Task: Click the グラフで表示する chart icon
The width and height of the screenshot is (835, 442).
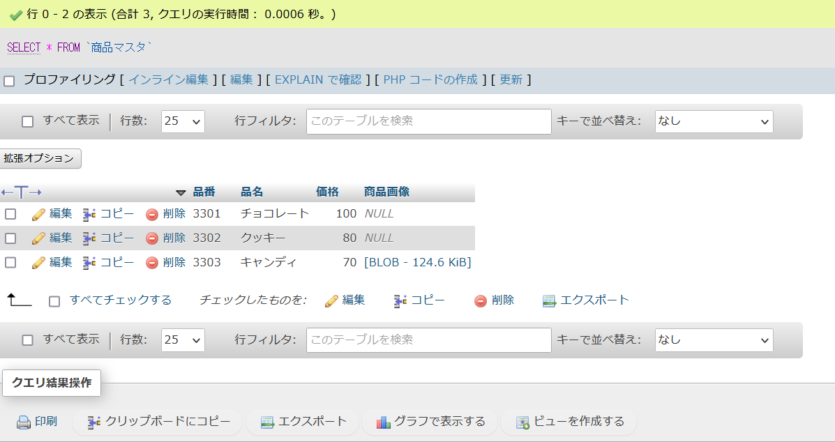Action: coord(384,421)
